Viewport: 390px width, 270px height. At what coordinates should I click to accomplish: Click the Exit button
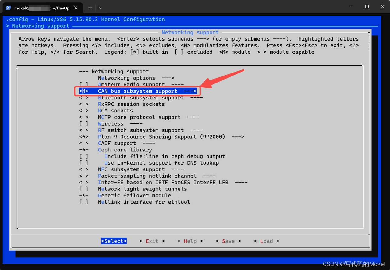point(152,241)
